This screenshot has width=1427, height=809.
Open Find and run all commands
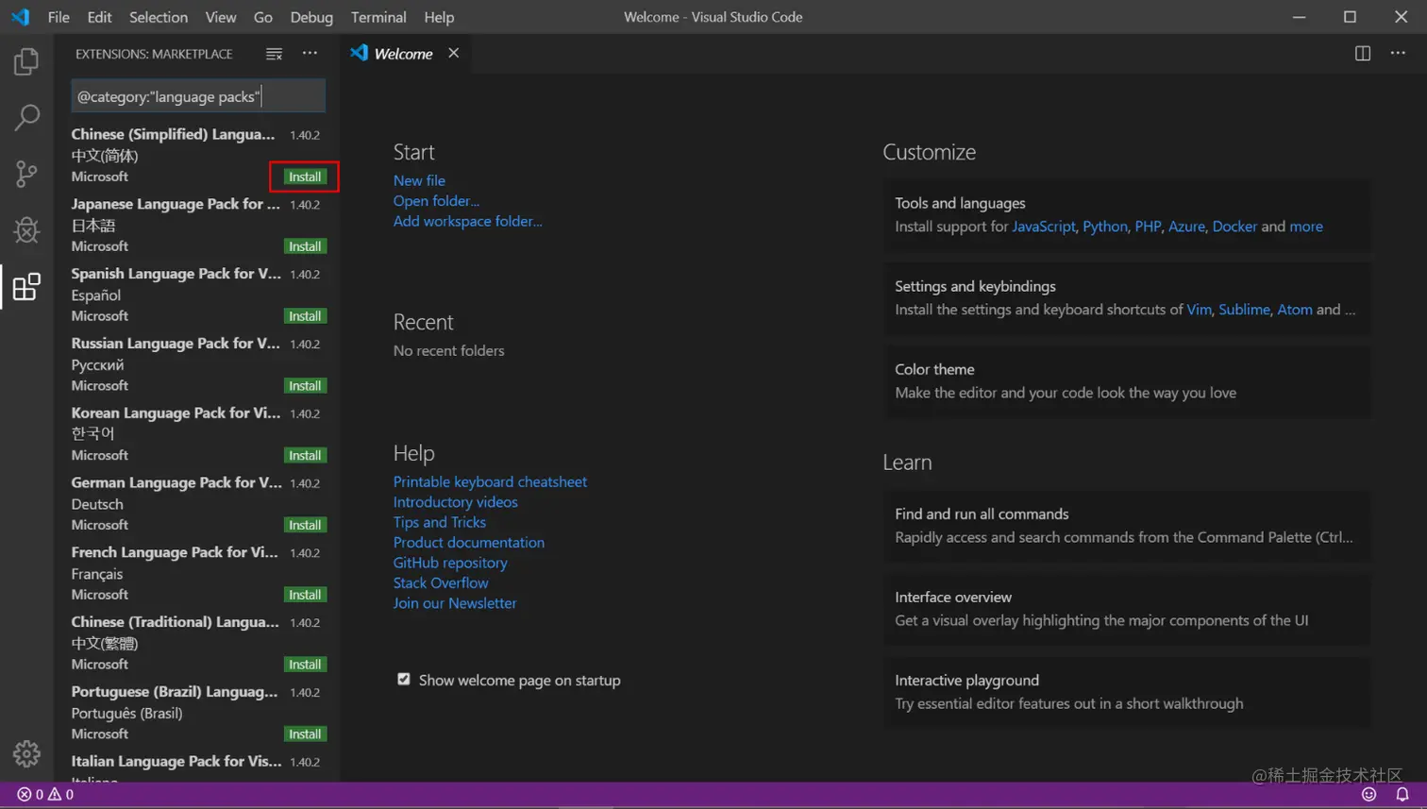(x=1127, y=525)
